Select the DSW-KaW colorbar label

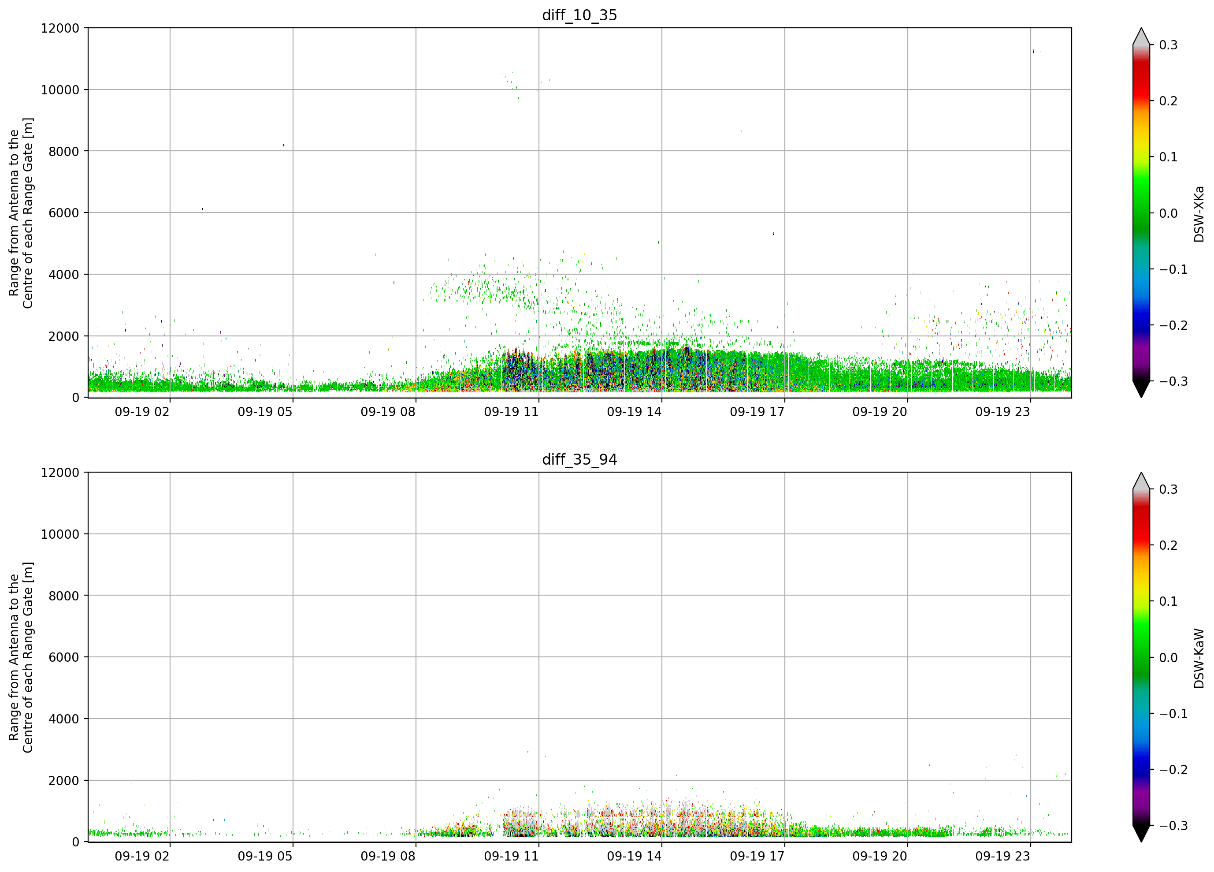pos(1199,658)
